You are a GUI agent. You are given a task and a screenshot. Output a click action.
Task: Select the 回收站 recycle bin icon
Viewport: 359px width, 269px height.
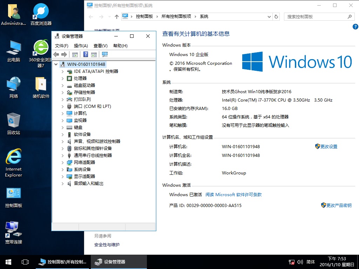(x=14, y=124)
